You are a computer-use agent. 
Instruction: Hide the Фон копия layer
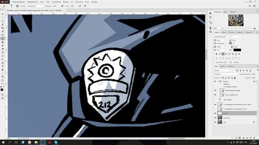click(215, 118)
